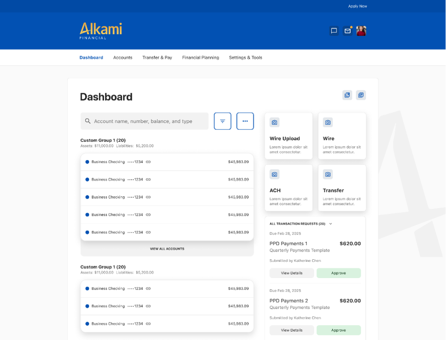The width and height of the screenshot is (446, 340).
Task: Open the Accounts menu
Action: 122,58
